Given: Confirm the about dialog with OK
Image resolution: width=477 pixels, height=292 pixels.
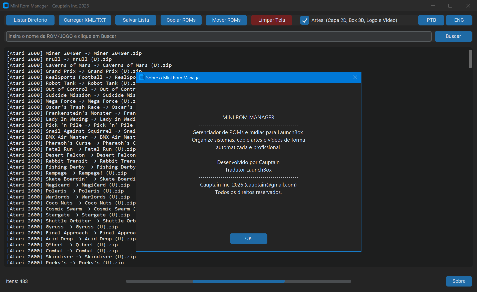Looking at the screenshot, I should pyautogui.click(x=248, y=239).
